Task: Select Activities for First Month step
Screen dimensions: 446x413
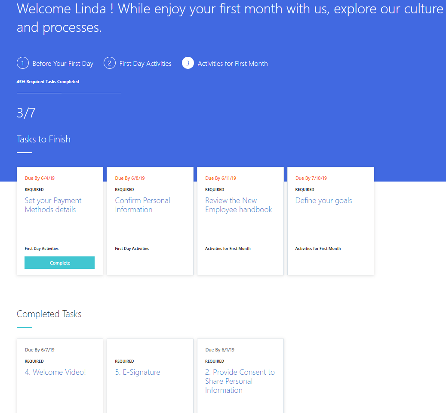Action: coord(233,64)
